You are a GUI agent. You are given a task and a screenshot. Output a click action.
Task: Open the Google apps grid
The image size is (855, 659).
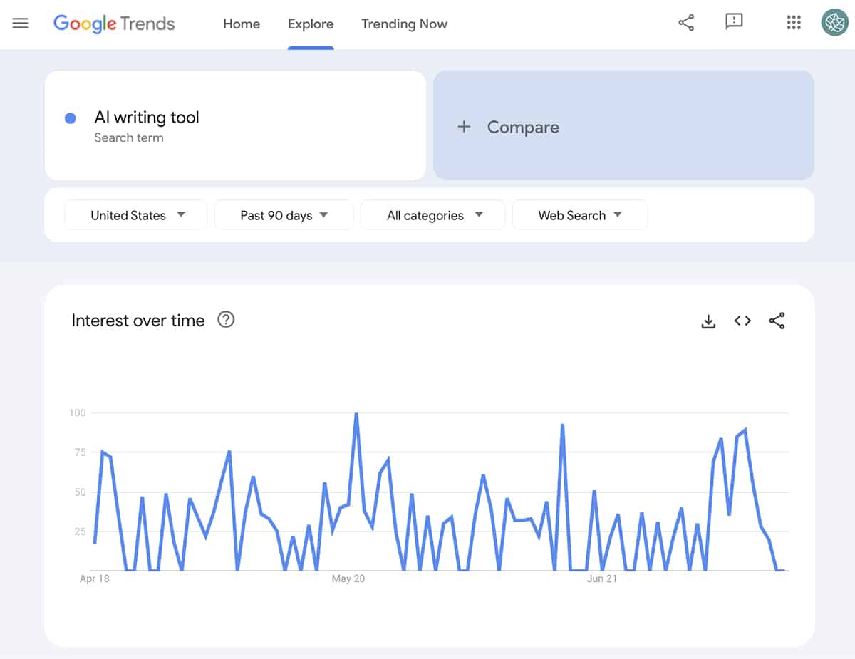(794, 23)
